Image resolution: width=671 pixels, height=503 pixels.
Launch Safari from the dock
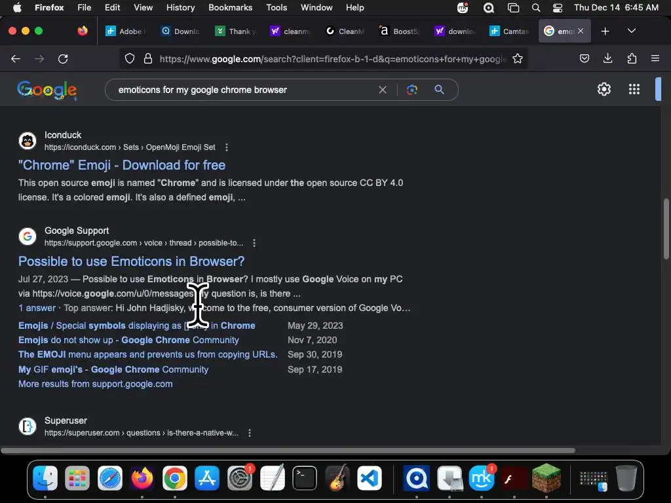110,477
